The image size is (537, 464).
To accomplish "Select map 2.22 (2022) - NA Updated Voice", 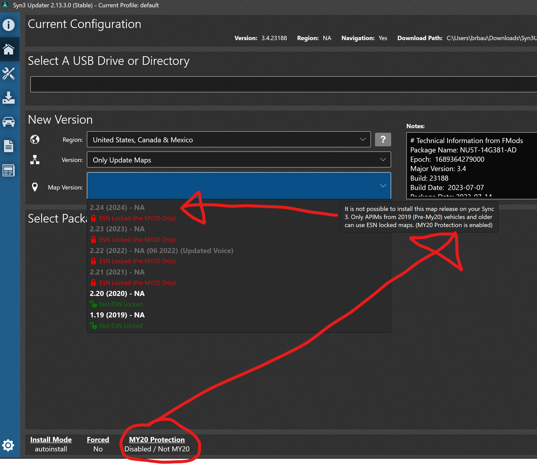I will pyautogui.click(x=162, y=251).
